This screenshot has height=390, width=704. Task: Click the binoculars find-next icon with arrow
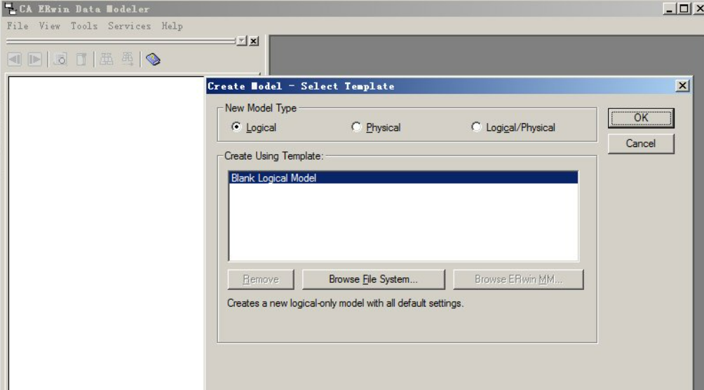click(128, 60)
